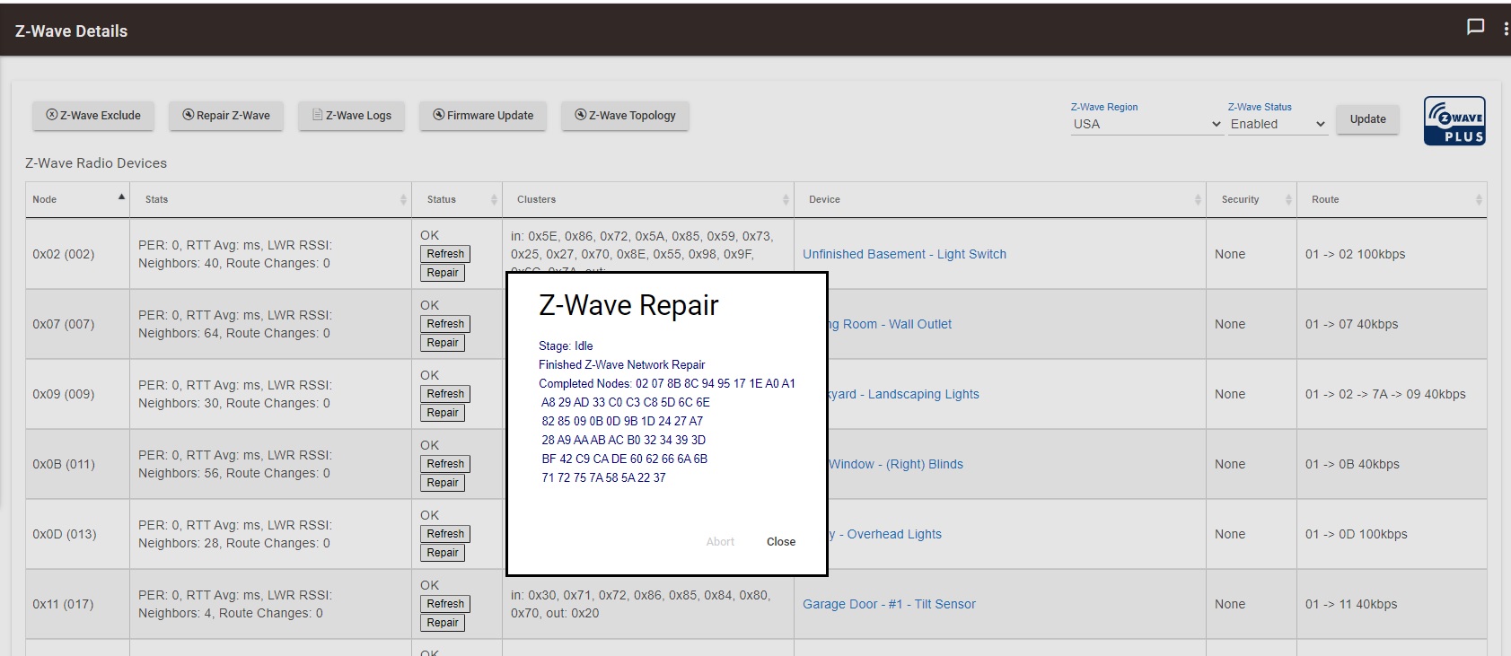Screen dimensions: 1511x656
Task: Click the Z-Wave Details page title
Action: point(71,31)
